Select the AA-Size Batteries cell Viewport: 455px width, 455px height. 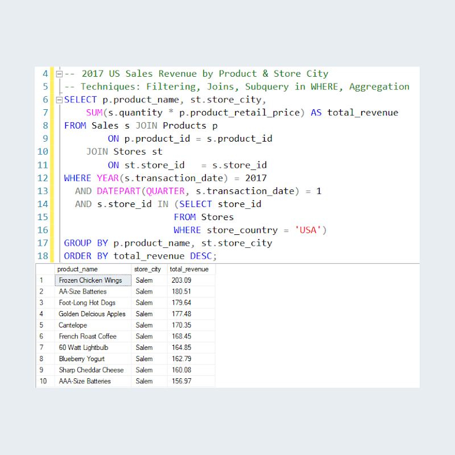coord(93,292)
